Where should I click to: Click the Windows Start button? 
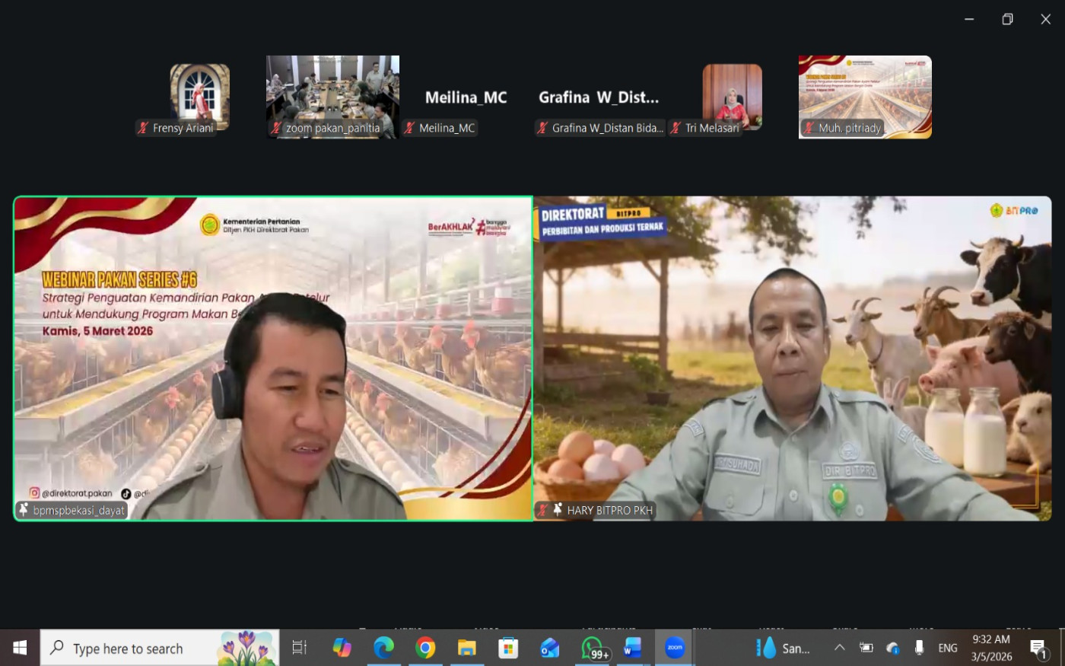point(20,648)
